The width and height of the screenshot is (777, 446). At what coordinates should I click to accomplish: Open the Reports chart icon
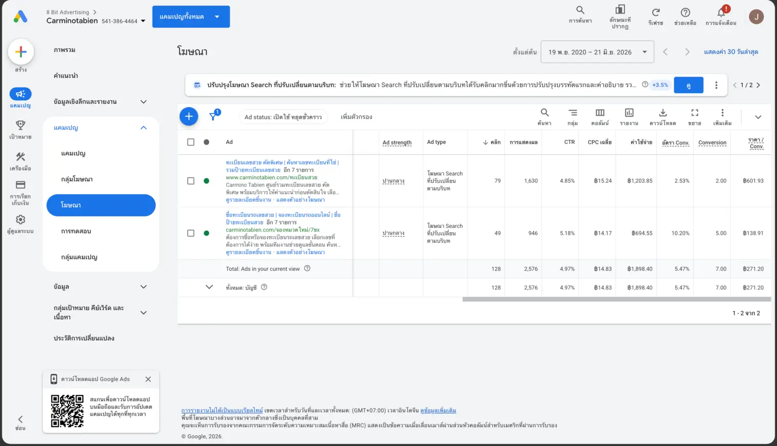[629, 113]
